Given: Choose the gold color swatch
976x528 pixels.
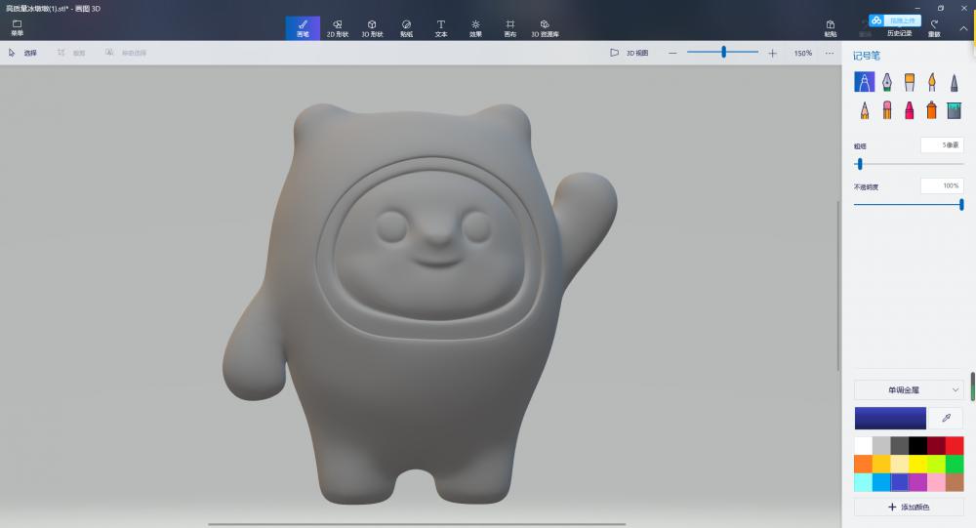Looking at the screenshot, I should coord(881,464).
